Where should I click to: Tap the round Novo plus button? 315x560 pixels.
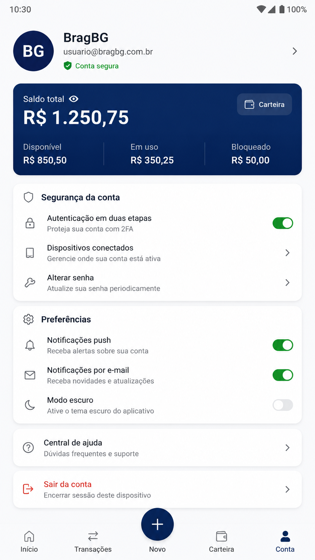point(157,524)
